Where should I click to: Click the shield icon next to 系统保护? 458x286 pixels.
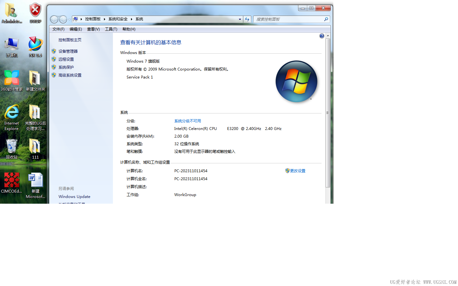point(54,67)
